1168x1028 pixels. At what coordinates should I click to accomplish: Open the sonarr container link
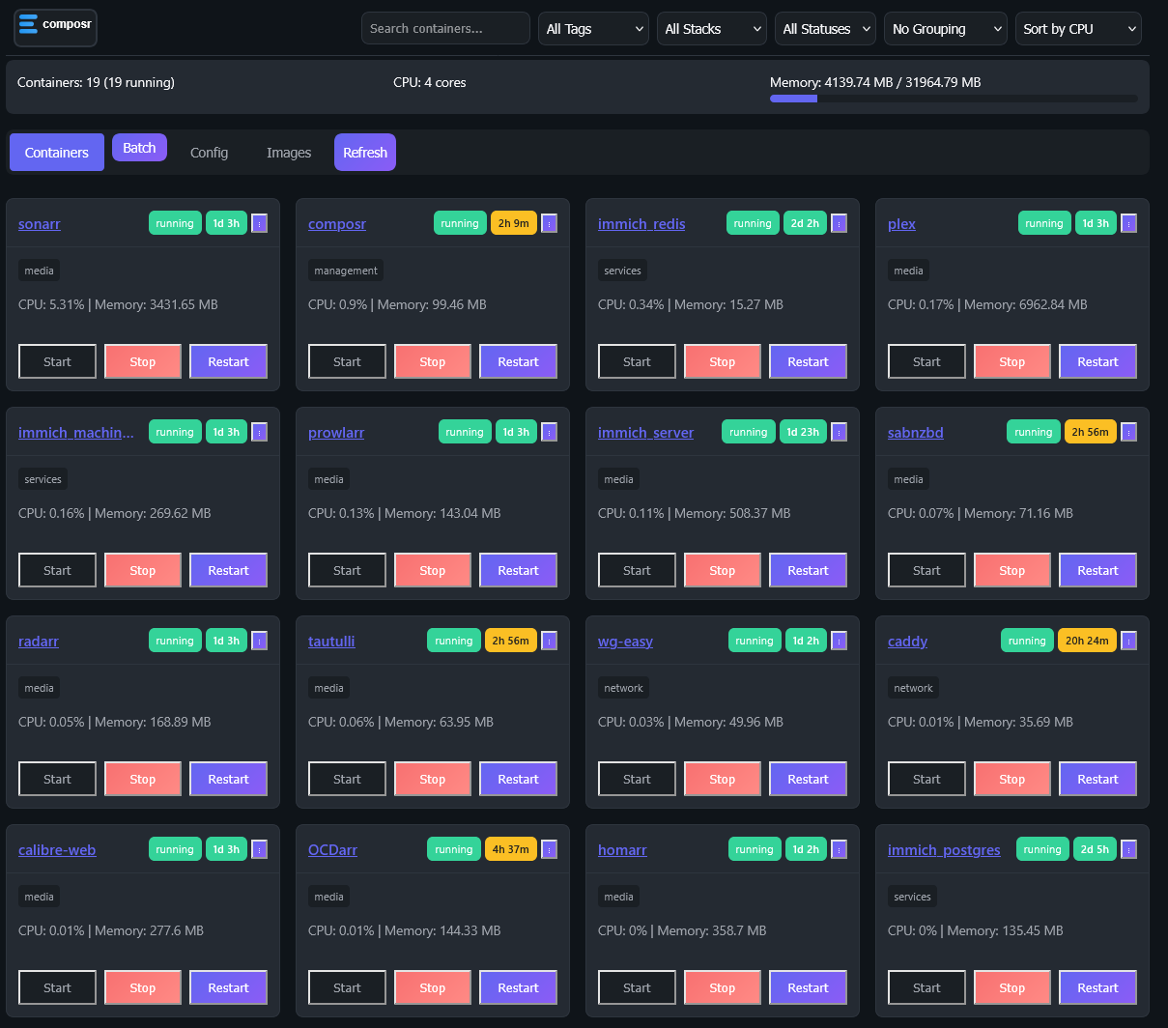point(40,224)
